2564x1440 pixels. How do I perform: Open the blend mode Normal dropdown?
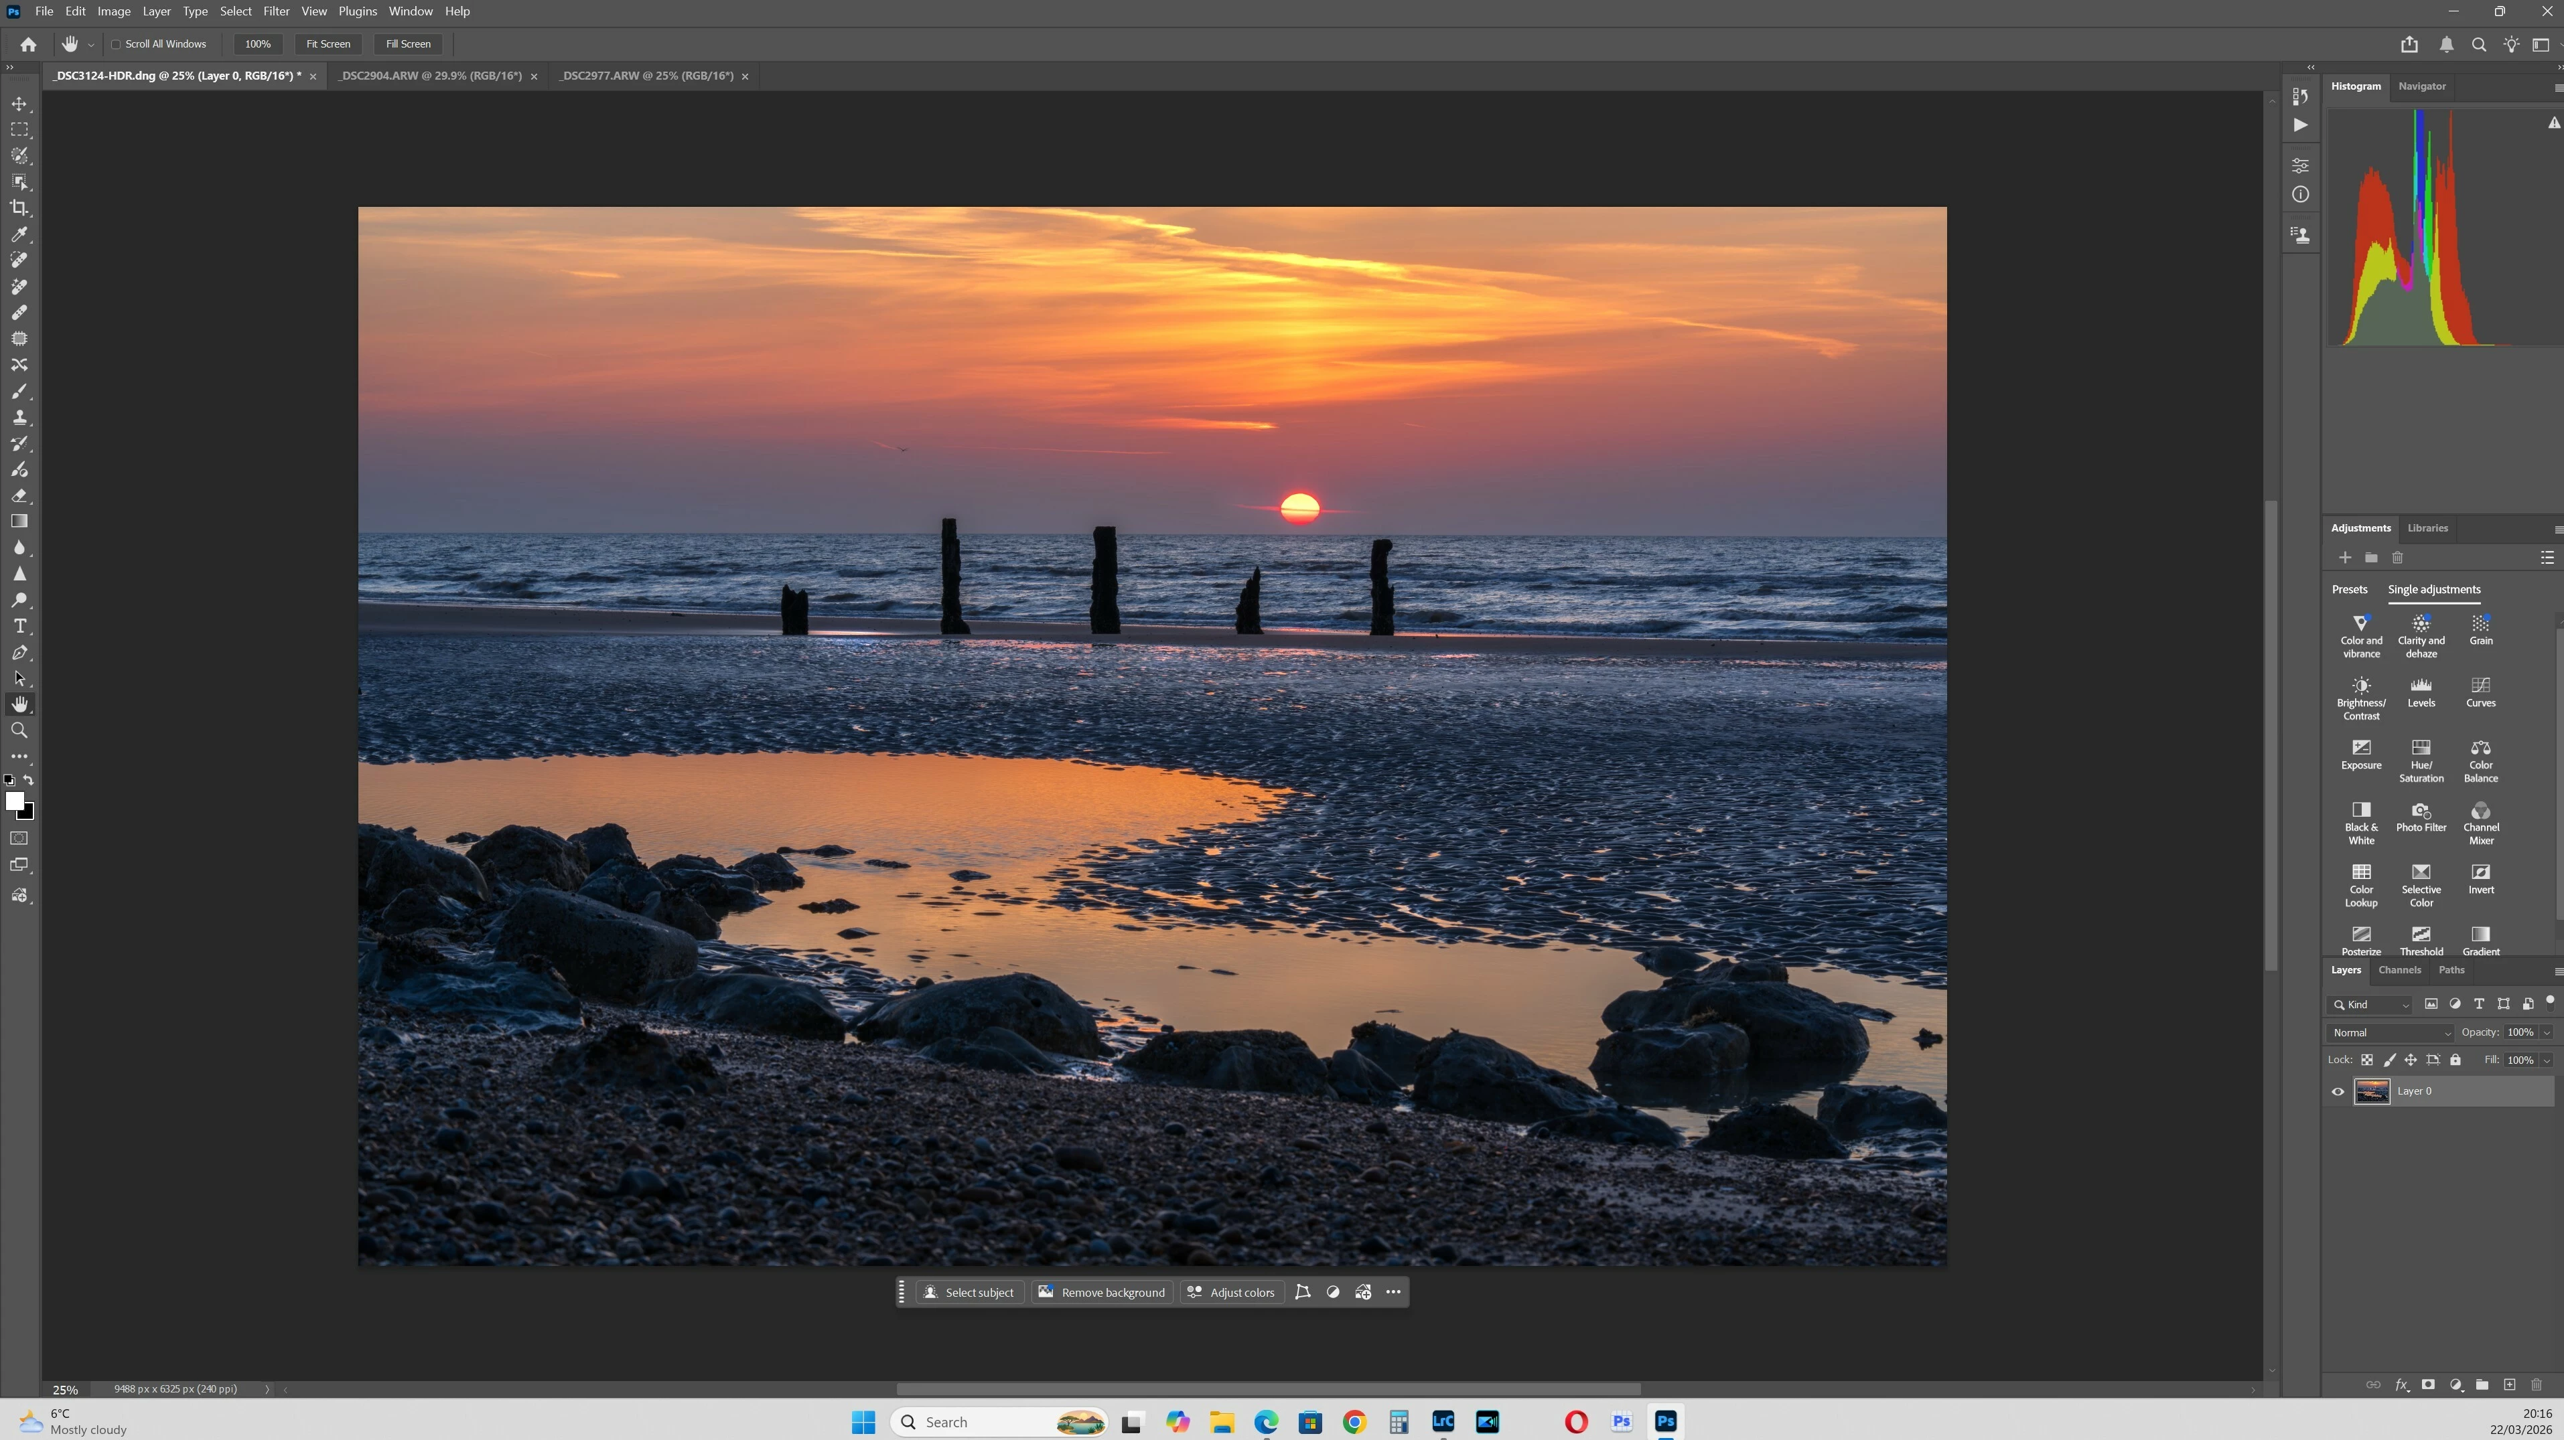[2391, 1033]
